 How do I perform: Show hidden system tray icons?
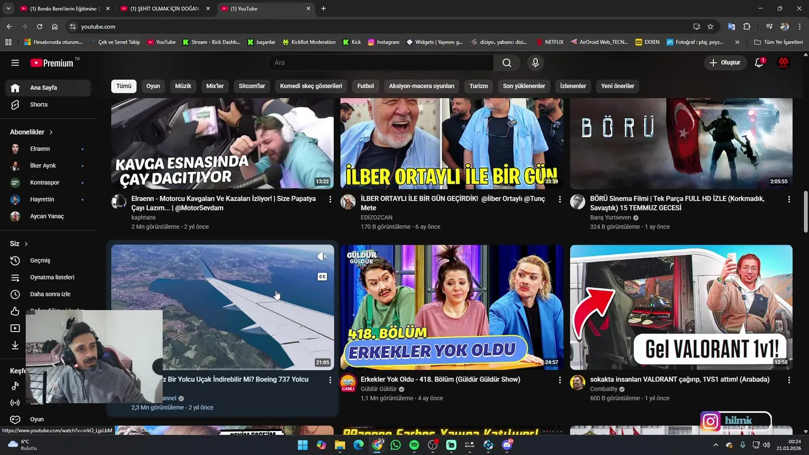click(715, 445)
